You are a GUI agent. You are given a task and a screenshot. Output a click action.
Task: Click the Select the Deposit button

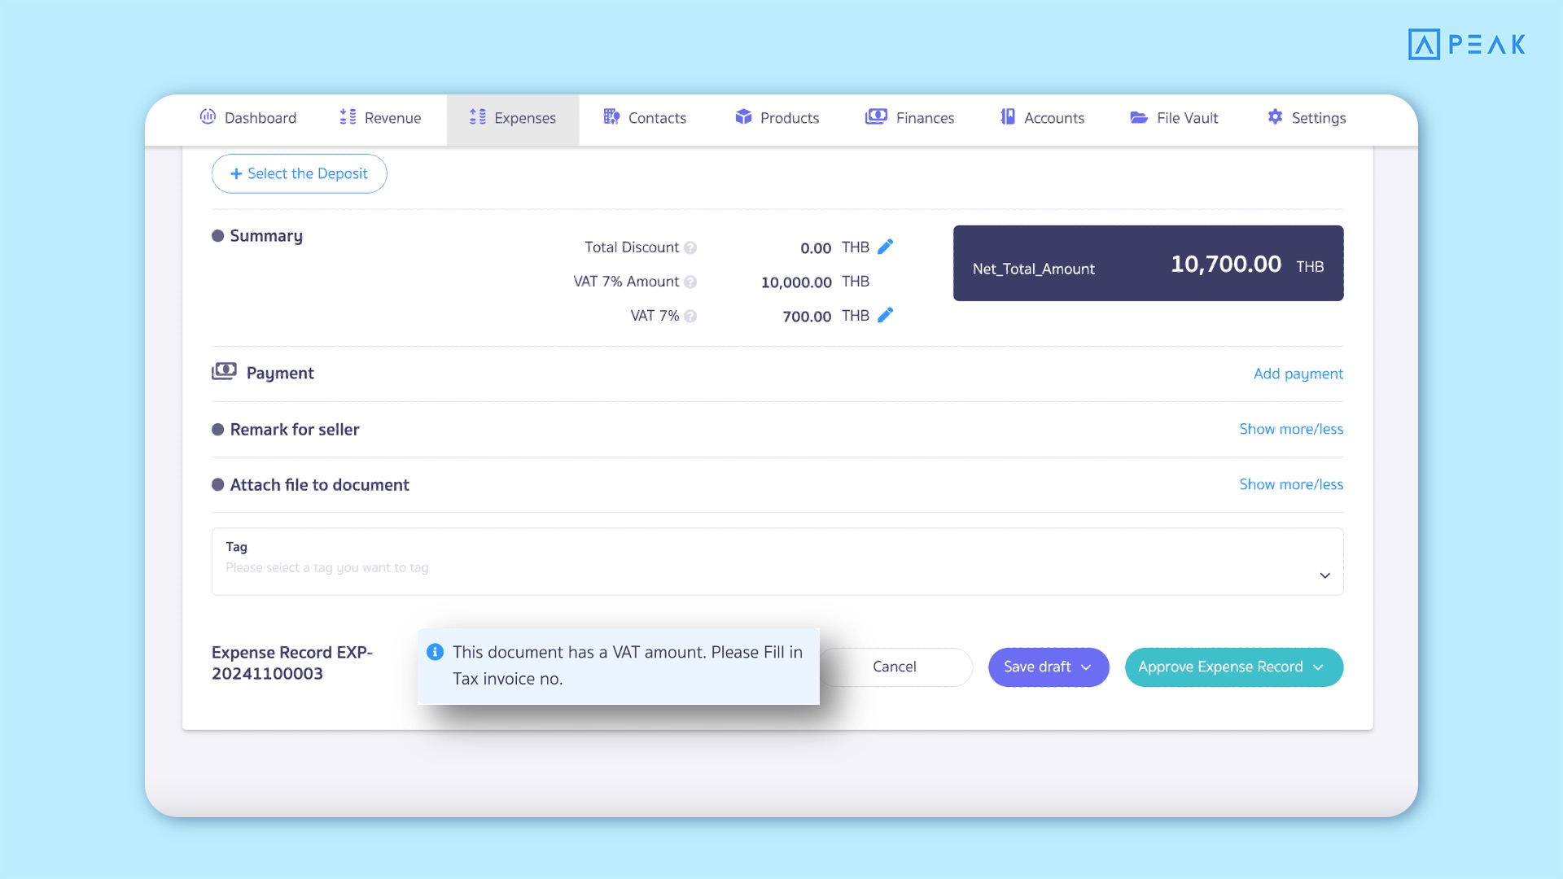tap(299, 173)
